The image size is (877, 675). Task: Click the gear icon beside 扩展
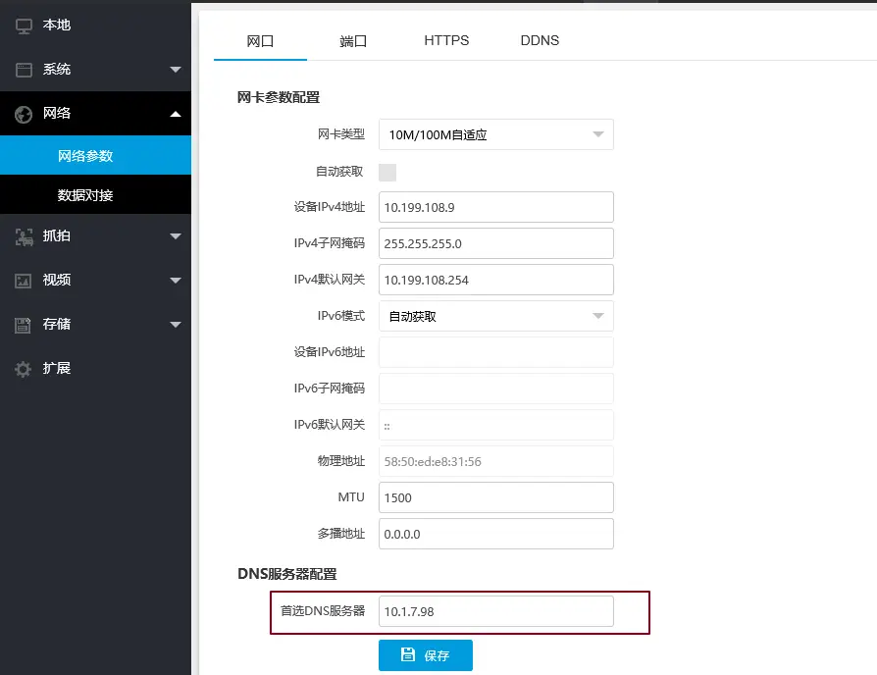(24, 369)
